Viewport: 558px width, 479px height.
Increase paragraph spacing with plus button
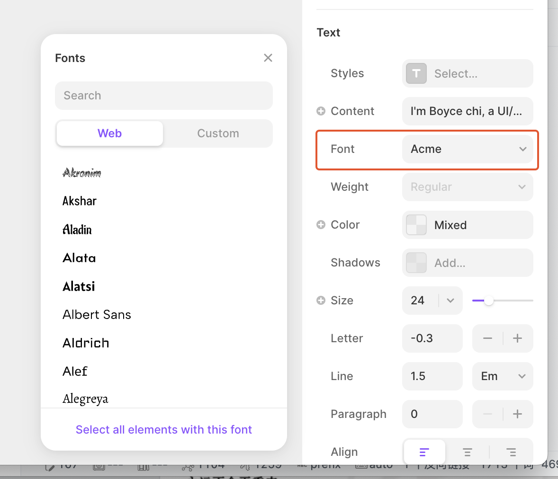coord(518,414)
